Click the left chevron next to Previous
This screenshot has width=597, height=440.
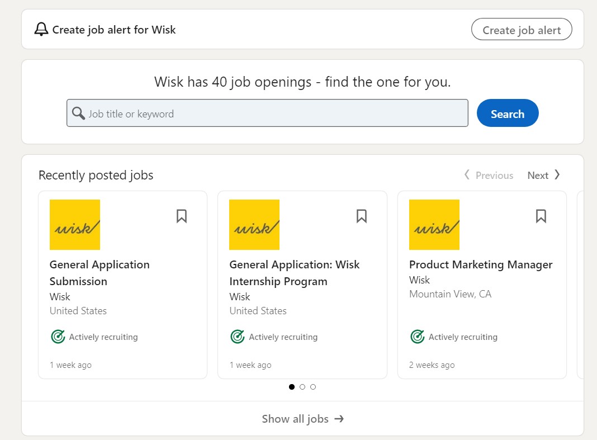(467, 175)
